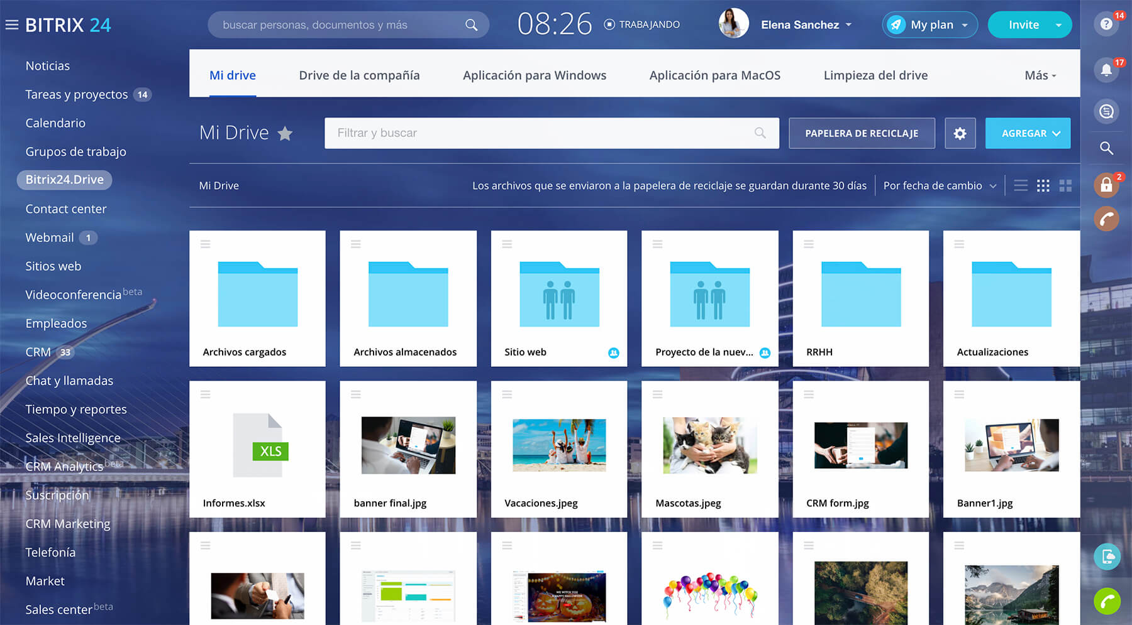Switch to large tile view

coord(1065,185)
